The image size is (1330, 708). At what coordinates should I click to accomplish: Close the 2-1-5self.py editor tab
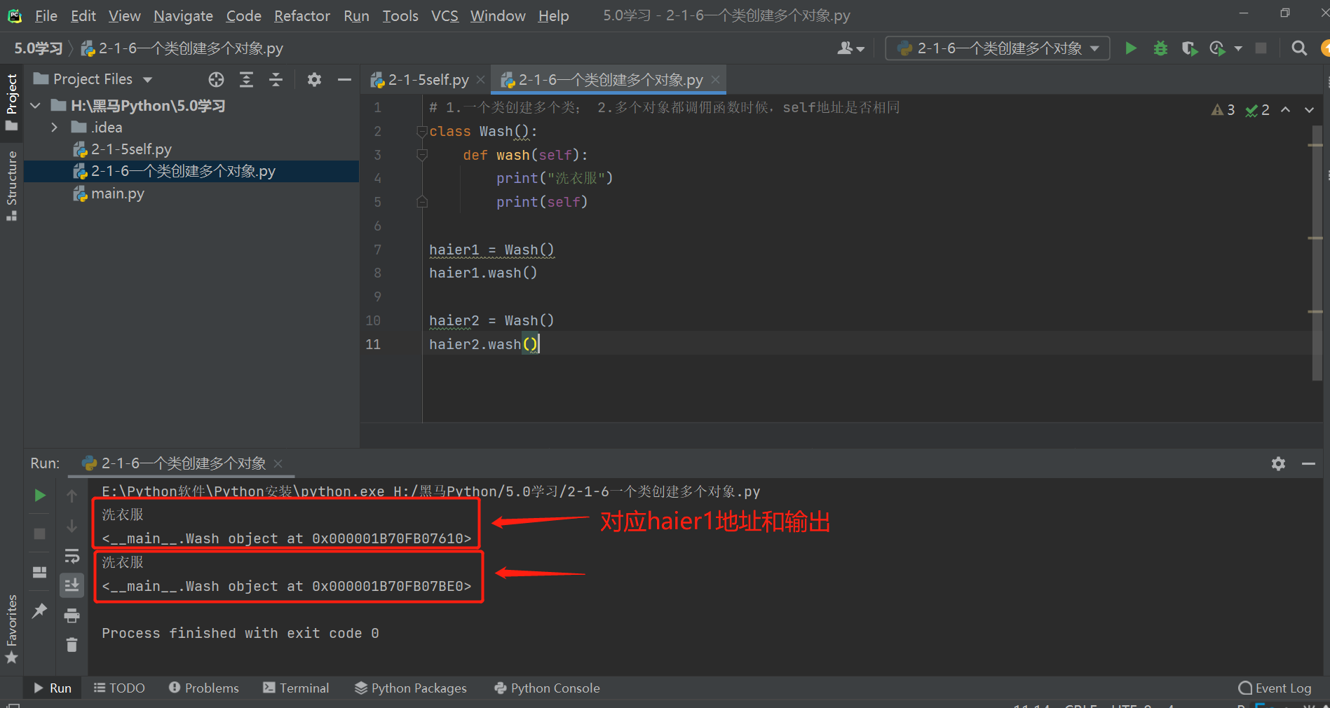(481, 80)
